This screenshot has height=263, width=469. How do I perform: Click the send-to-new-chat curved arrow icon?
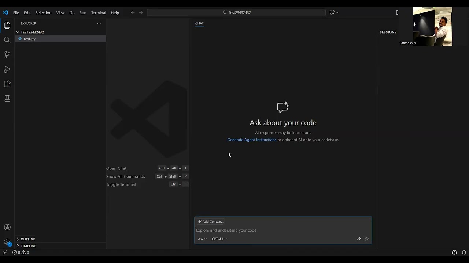[359, 239]
